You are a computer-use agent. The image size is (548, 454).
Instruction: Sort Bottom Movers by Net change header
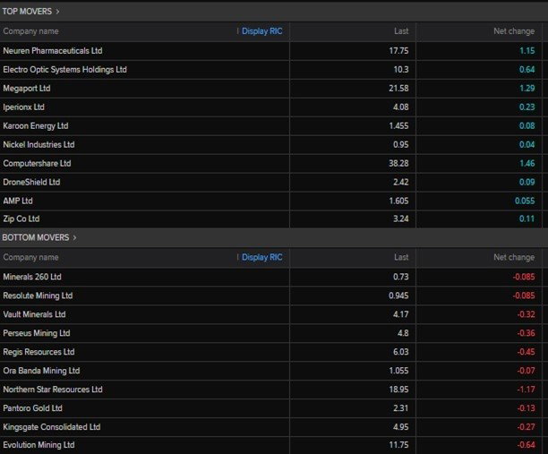(514, 257)
